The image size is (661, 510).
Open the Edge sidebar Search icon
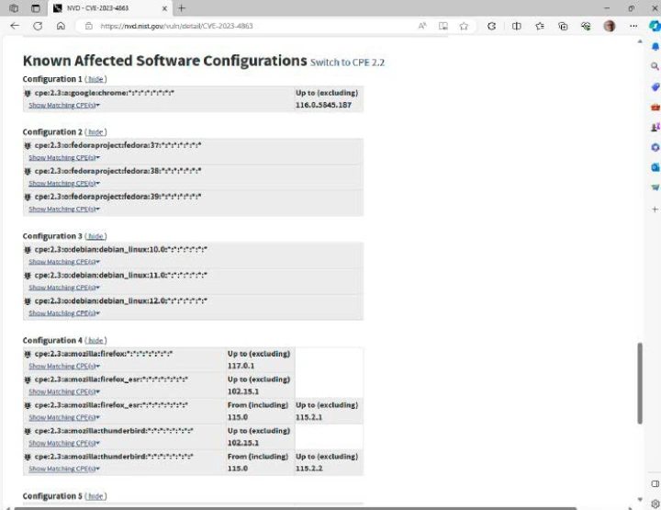point(655,66)
